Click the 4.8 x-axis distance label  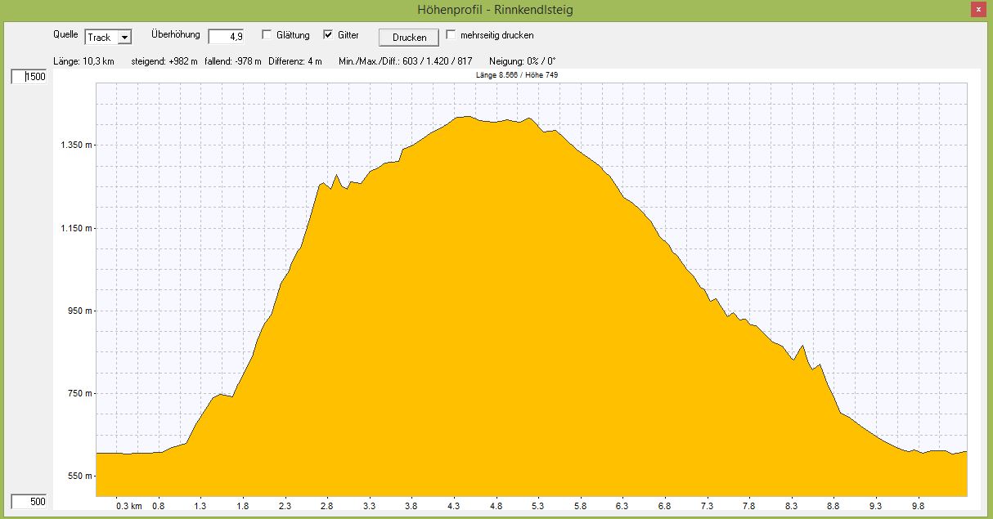click(496, 506)
